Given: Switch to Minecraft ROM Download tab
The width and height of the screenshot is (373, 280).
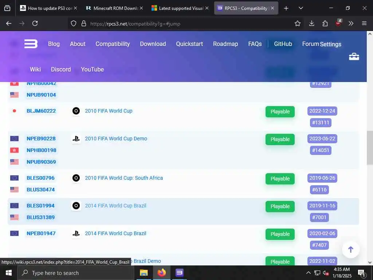Looking at the screenshot, I should [x=114, y=8].
